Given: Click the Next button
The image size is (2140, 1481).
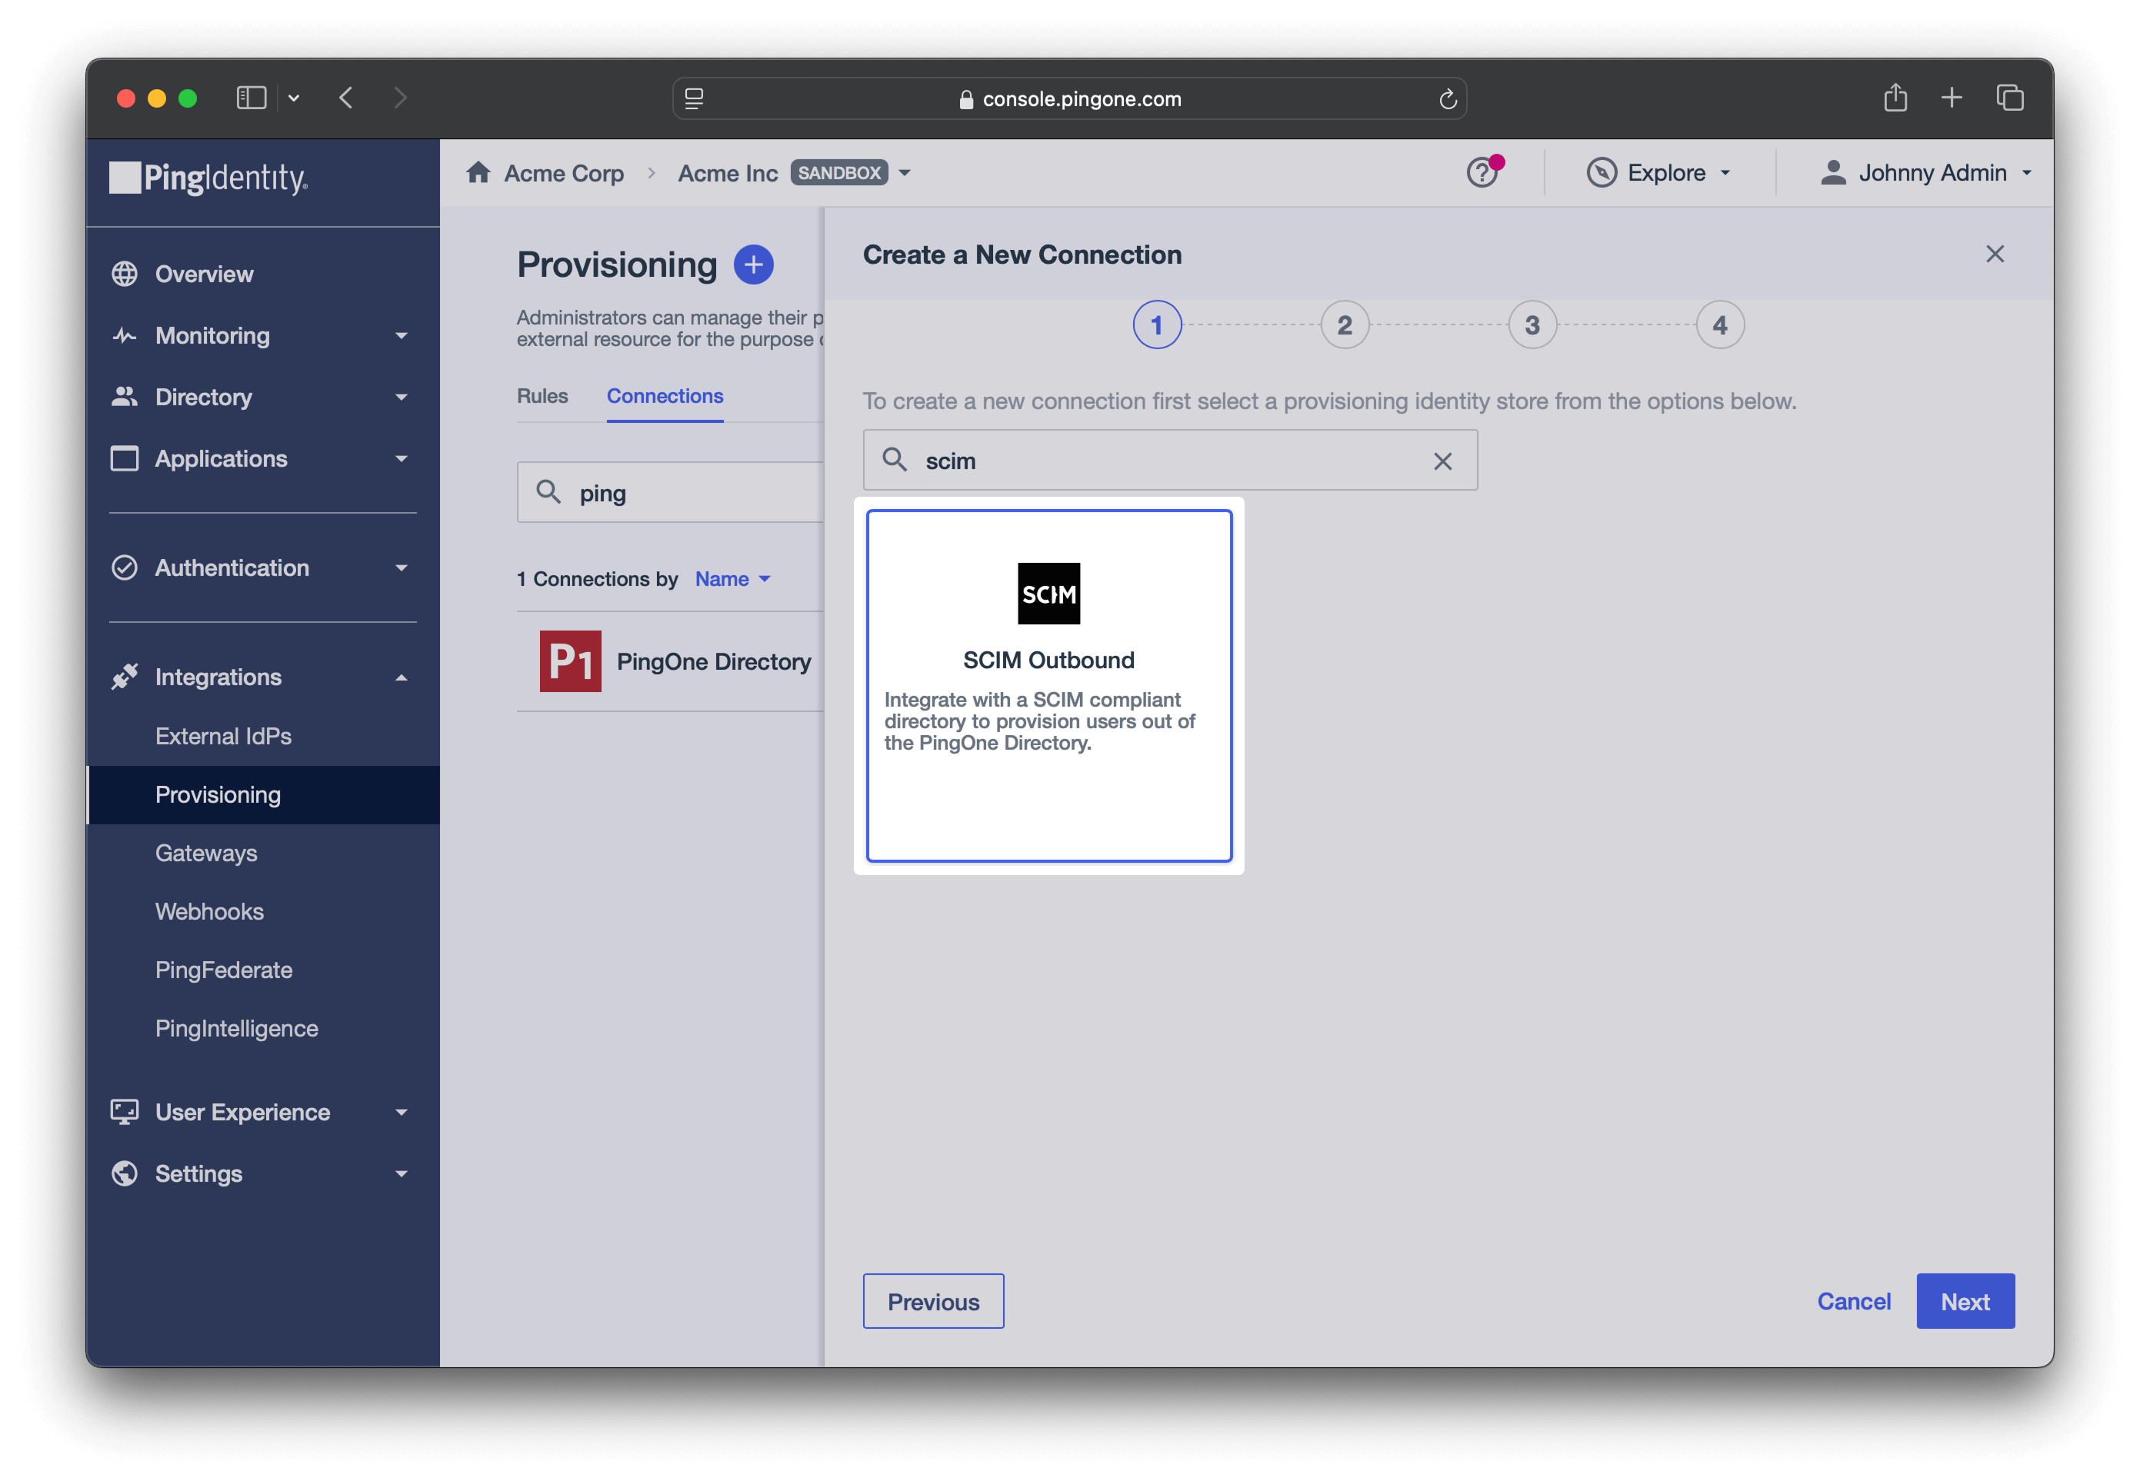Looking at the screenshot, I should [x=1965, y=1301].
